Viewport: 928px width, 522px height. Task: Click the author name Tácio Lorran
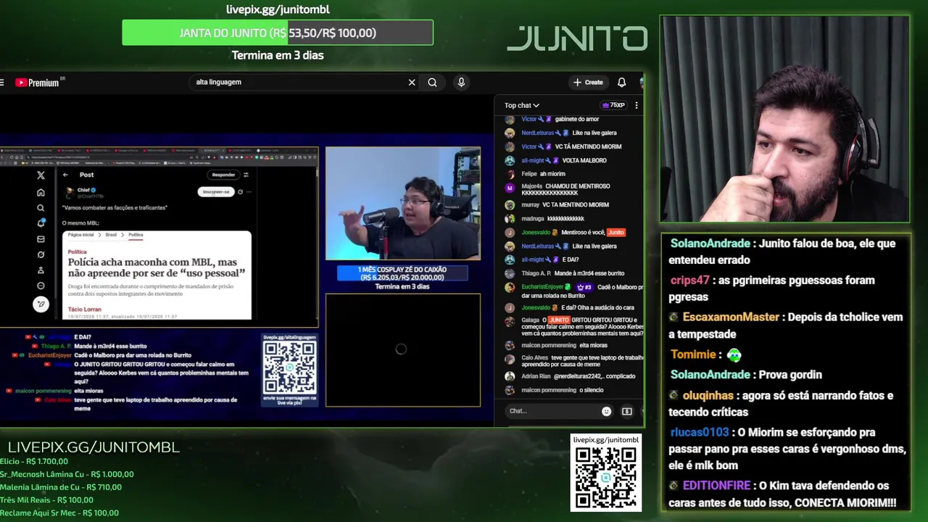[85, 310]
